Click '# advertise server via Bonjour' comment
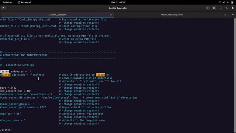The width and height of the screenshot is (236, 133). pos(81,114)
